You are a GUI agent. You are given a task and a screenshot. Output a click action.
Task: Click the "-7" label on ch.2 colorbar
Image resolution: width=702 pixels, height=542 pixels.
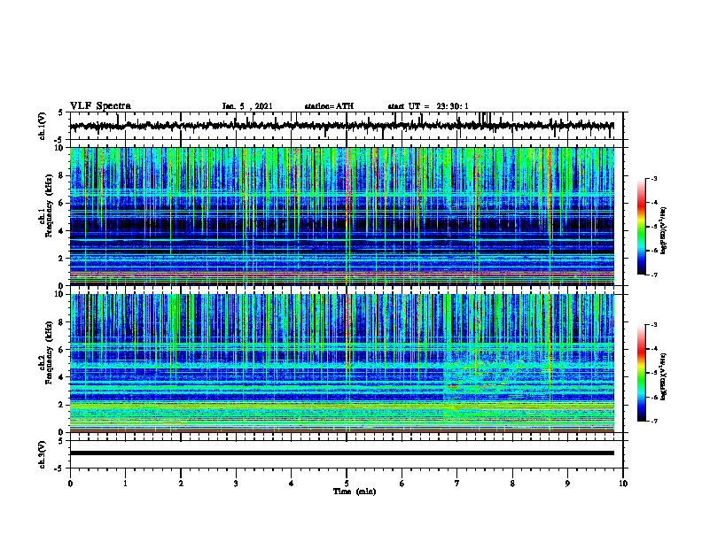click(x=653, y=421)
